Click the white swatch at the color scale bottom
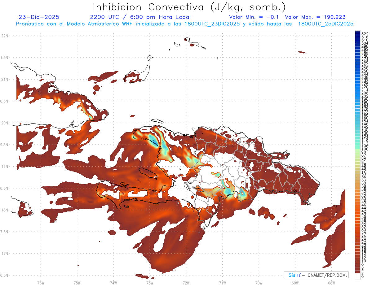The height and width of the screenshot is (287, 372). [357, 276]
